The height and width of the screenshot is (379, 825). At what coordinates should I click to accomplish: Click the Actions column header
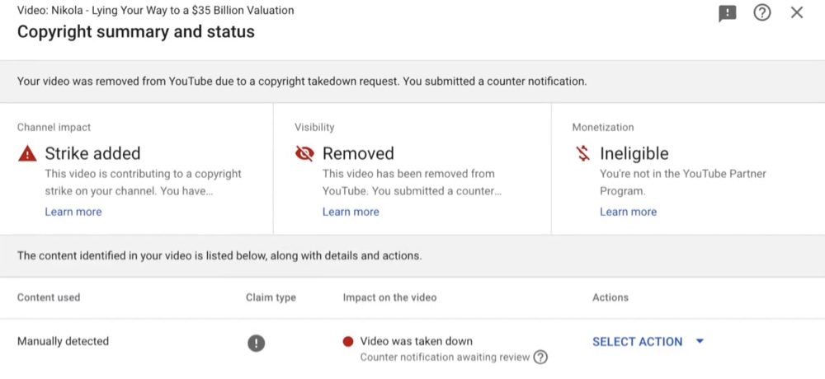tap(610, 297)
